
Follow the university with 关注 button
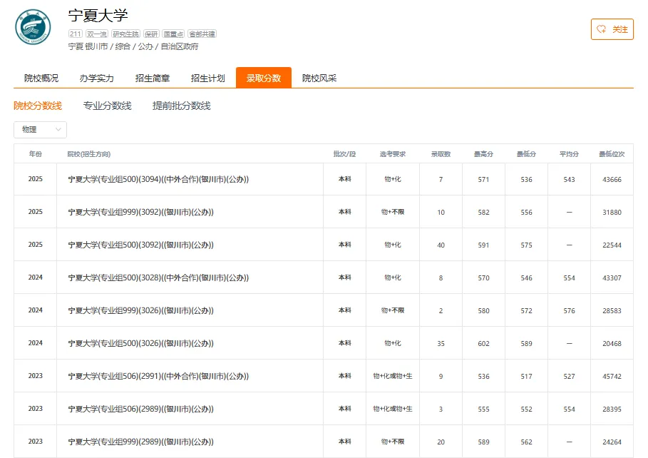tap(612, 29)
